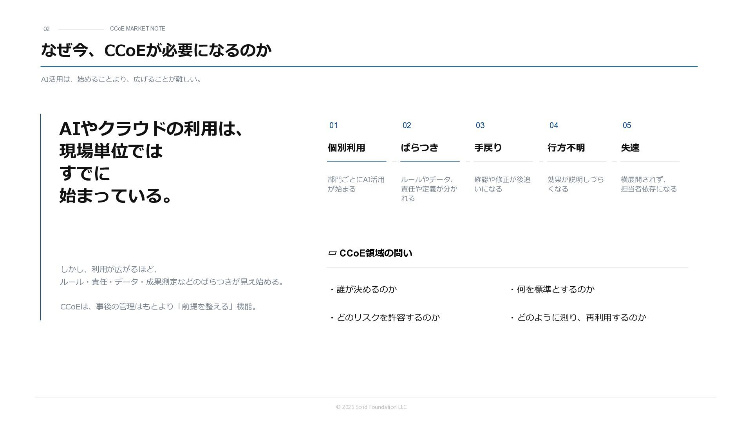Screen dimensions: 752x423
Task: Click the paragraph starting しかし、利用が広がるほど
Action: coord(173,275)
